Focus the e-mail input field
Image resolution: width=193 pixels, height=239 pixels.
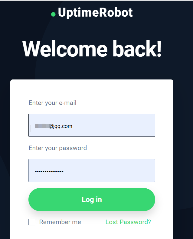pos(92,125)
